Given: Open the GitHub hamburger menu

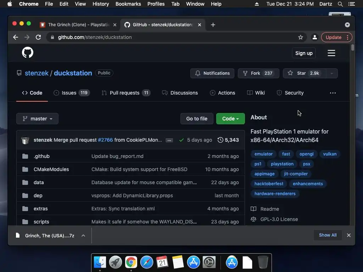Looking at the screenshot, I should 331,53.
